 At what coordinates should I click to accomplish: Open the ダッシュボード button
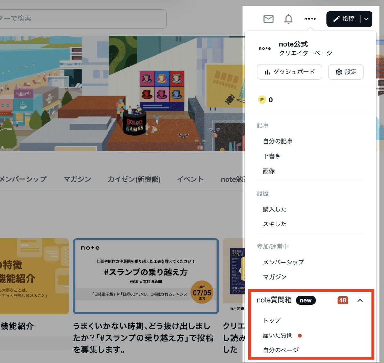(x=289, y=72)
